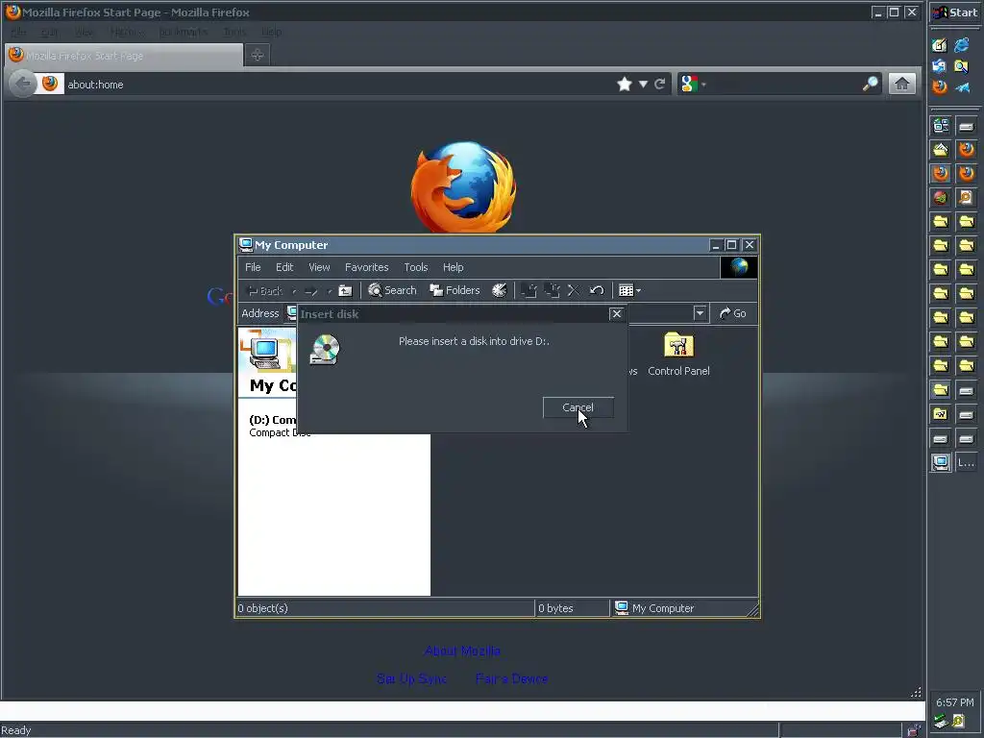This screenshot has width=984, height=738.
Task: Click the Delete X icon in the Explorer toolbar
Action: pyautogui.click(x=574, y=290)
